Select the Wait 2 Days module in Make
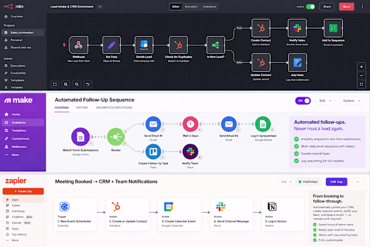 (190, 124)
